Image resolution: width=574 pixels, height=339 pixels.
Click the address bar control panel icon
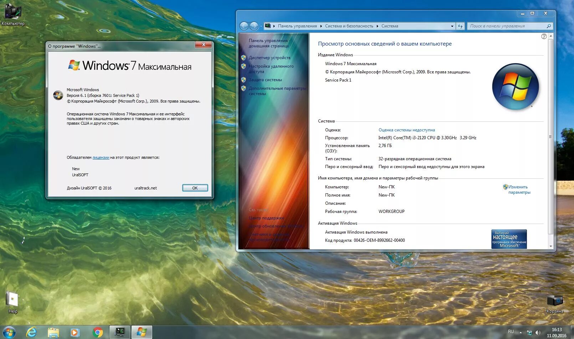coord(268,26)
